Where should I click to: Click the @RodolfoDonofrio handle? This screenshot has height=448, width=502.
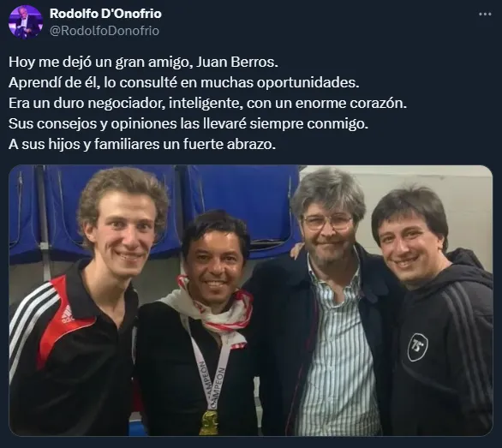105,31
